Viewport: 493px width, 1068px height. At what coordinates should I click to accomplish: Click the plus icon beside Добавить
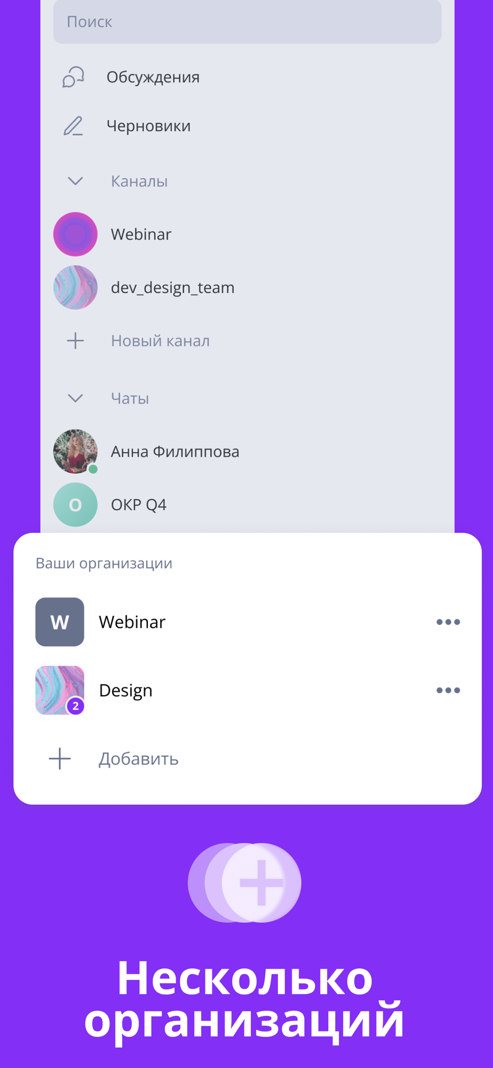tap(60, 759)
